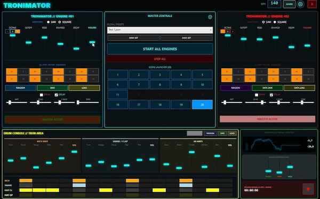The height and width of the screenshot is (199, 320).
Task: Launch scene 1
Action: pos(117,75)
